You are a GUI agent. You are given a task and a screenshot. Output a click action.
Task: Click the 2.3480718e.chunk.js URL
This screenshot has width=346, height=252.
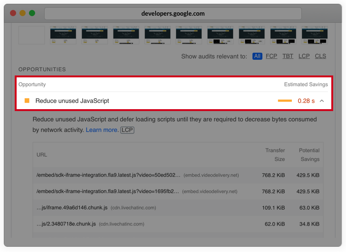pyautogui.click(x=66, y=224)
